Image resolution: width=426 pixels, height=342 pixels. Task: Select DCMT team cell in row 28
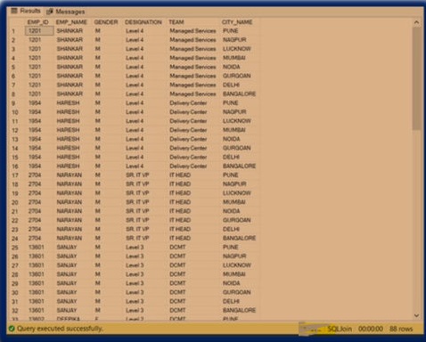[177, 274]
